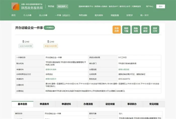Image resolution: width=176 pixels, height=119 pixels.
Task: Go to 用户中心 user center
Action: point(149,6)
